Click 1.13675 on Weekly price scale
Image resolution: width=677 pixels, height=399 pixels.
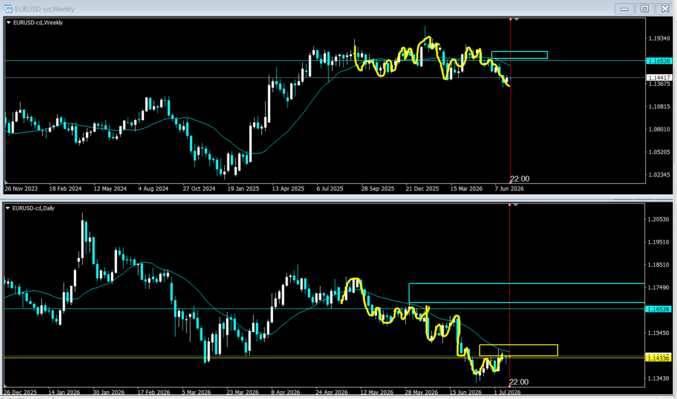pos(659,84)
